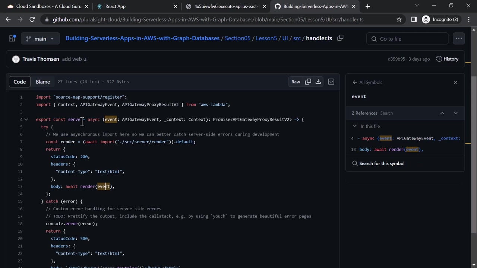Open the main branch dropdown

point(40,39)
